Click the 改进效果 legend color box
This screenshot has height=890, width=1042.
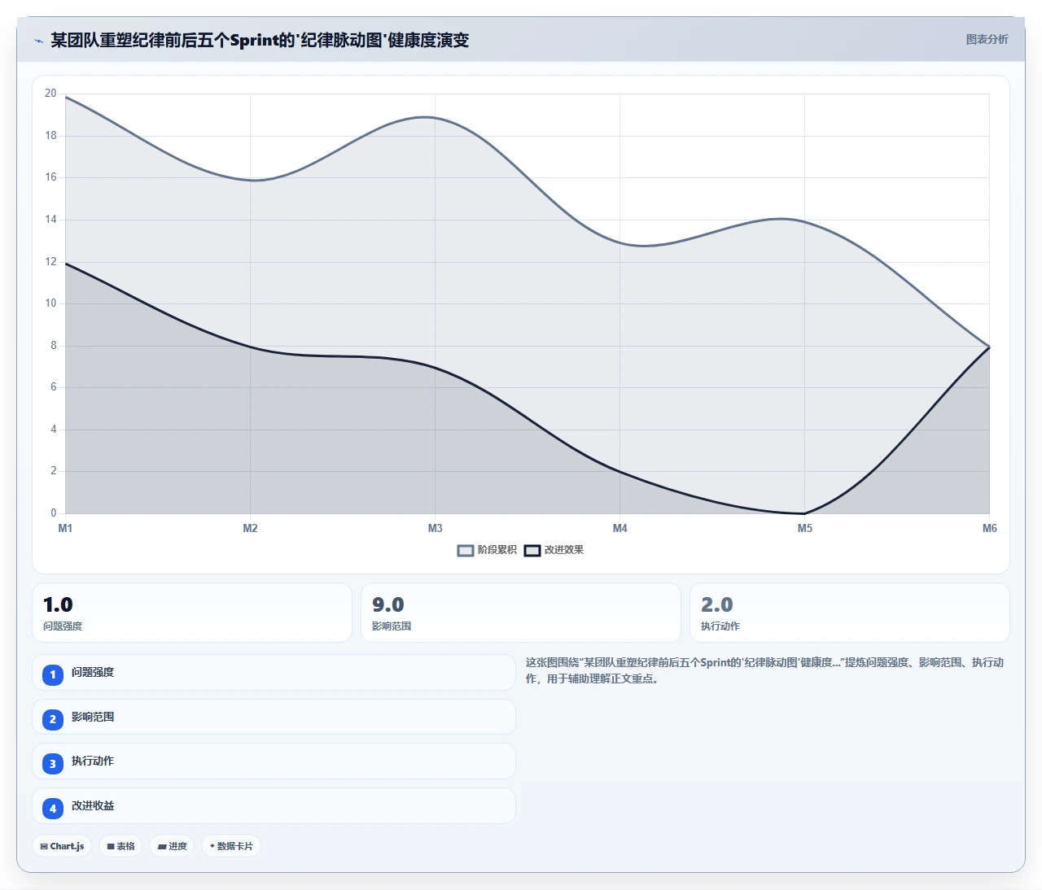tap(532, 551)
